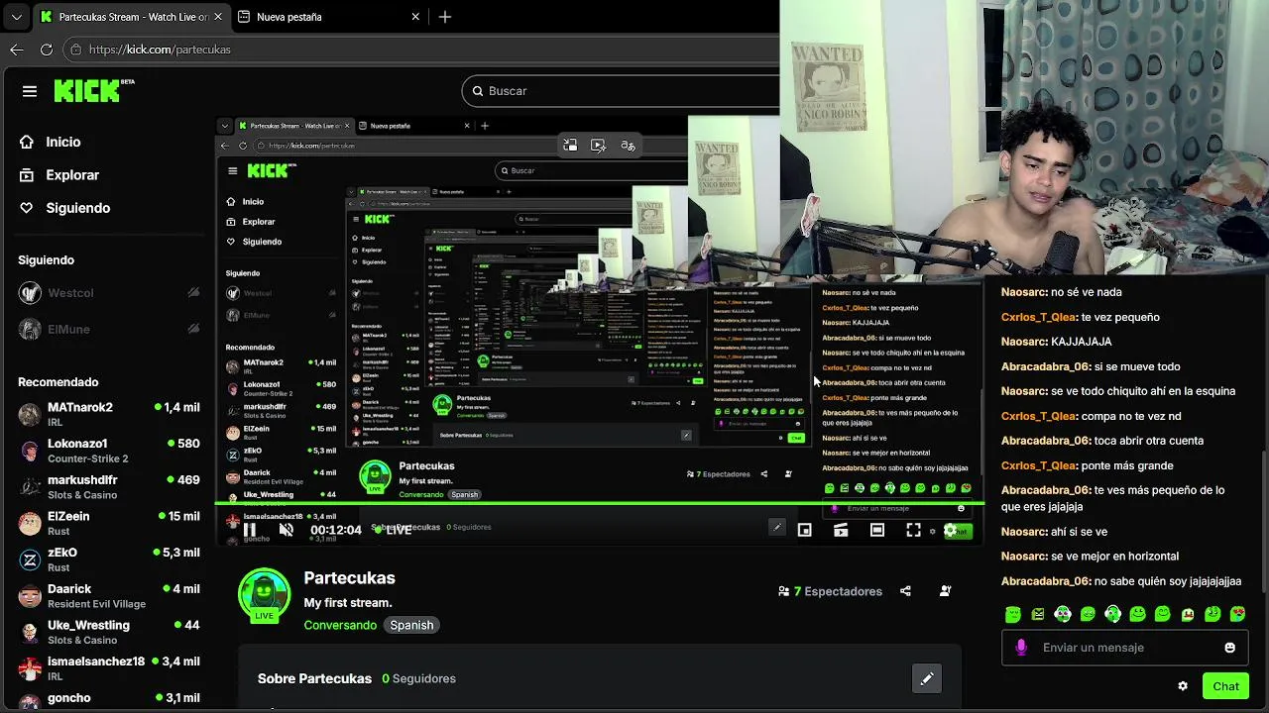This screenshot has height=713, width=1269.
Task: Click the clip icon in player
Action: coord(841,531)
